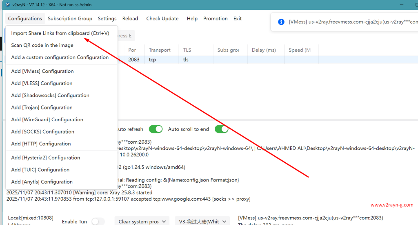Viewport: 418px width, 225px height.
Task: Open the Clear system proxy dropdown
Action: [142, 222]
